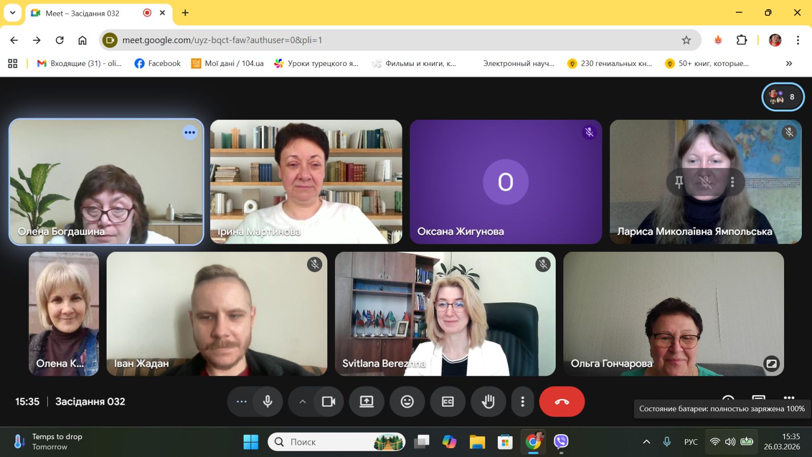The image size is (812, 457).
Task: Pin Лариса Ямпольська's video tile
Action: [679, 182]
